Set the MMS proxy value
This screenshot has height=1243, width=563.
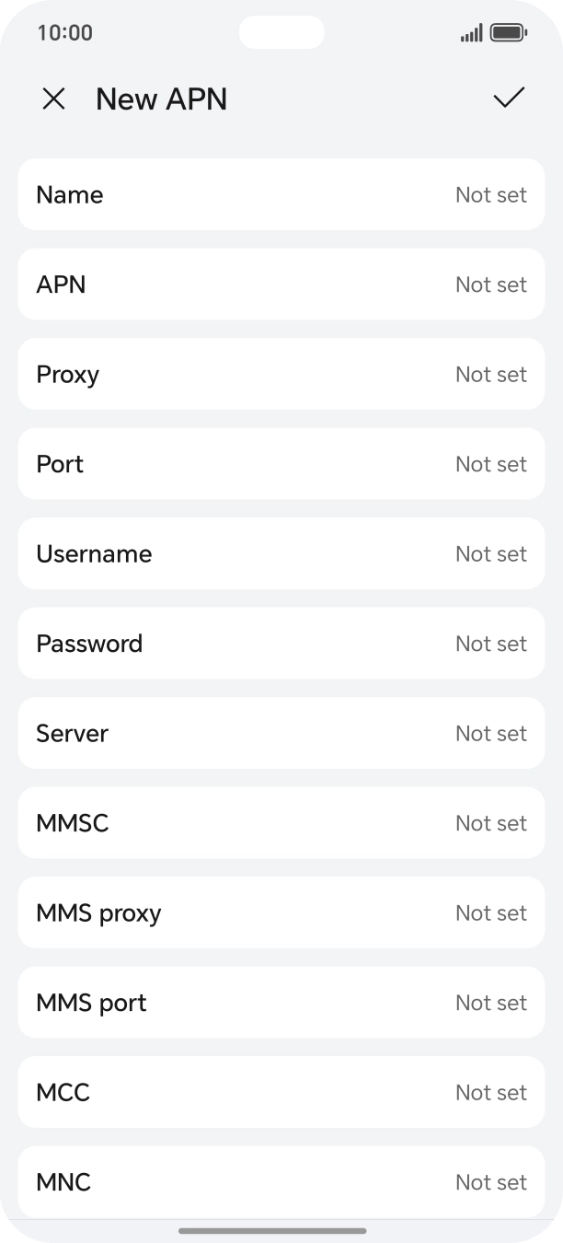click(281, 912)
